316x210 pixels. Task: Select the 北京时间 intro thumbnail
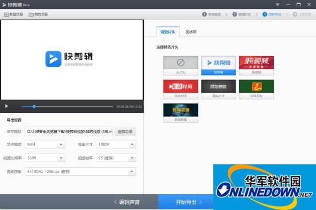click(181, 89)
